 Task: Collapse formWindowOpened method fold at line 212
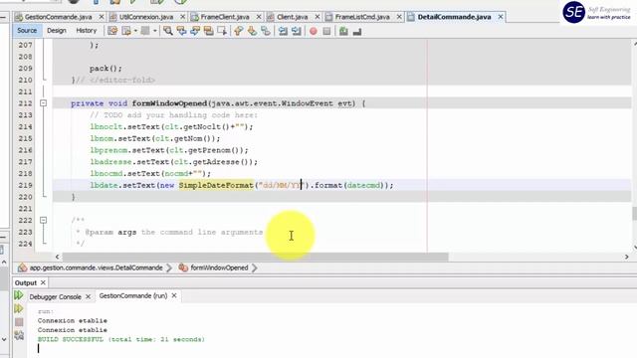click(43, 103)
